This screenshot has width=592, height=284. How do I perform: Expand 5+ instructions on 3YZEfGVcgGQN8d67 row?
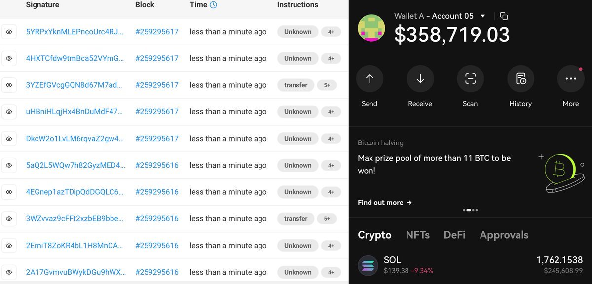(x=327, y=85)
